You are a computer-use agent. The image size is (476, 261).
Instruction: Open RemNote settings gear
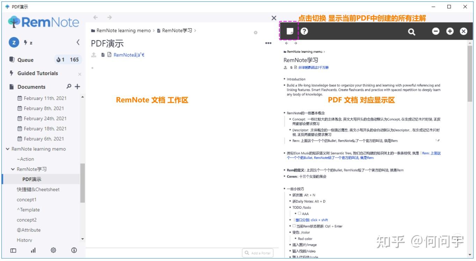click(53, 250)
